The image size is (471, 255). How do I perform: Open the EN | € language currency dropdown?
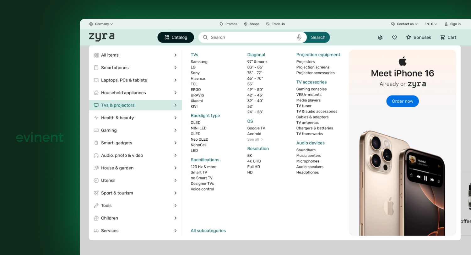(x=431, y=24)
